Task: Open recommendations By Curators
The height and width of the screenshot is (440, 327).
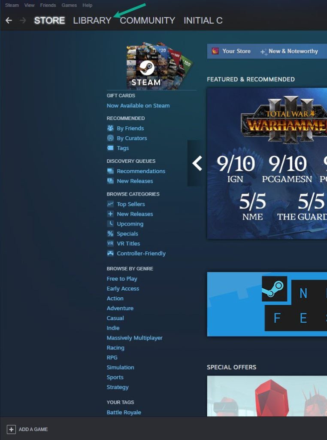Action: tap(132, 138)
